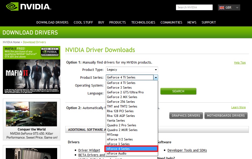Open the Mafia II promotional banner
The width and height of the screenshot is (252, 159).
pyautogui.click(x=31, y=70)
